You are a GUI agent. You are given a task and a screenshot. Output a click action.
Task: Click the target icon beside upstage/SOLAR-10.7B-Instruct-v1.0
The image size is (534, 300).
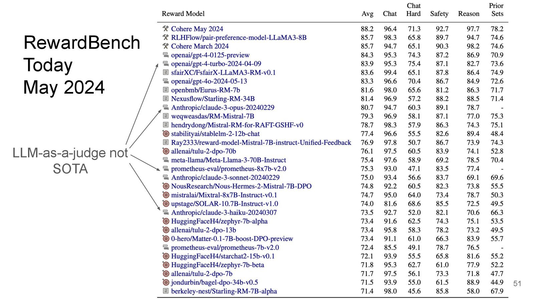tap(166, 204)
